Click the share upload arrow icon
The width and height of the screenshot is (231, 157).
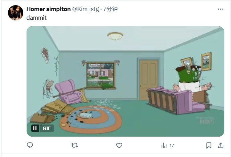220,146
